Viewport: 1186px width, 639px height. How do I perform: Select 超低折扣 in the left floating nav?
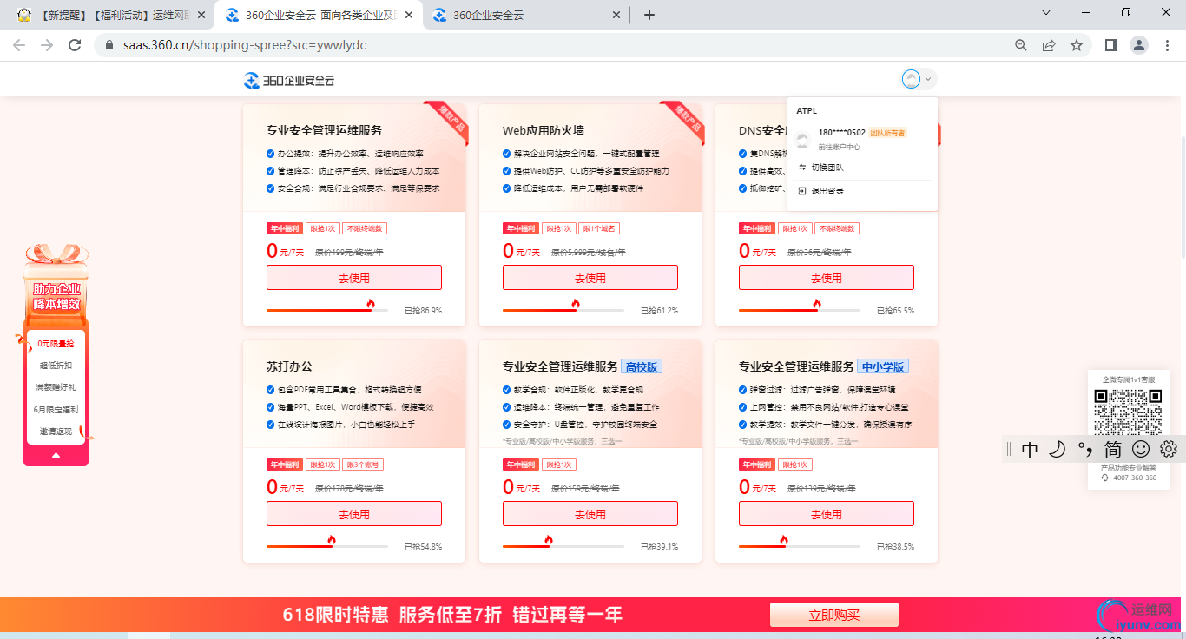point(56,366)
